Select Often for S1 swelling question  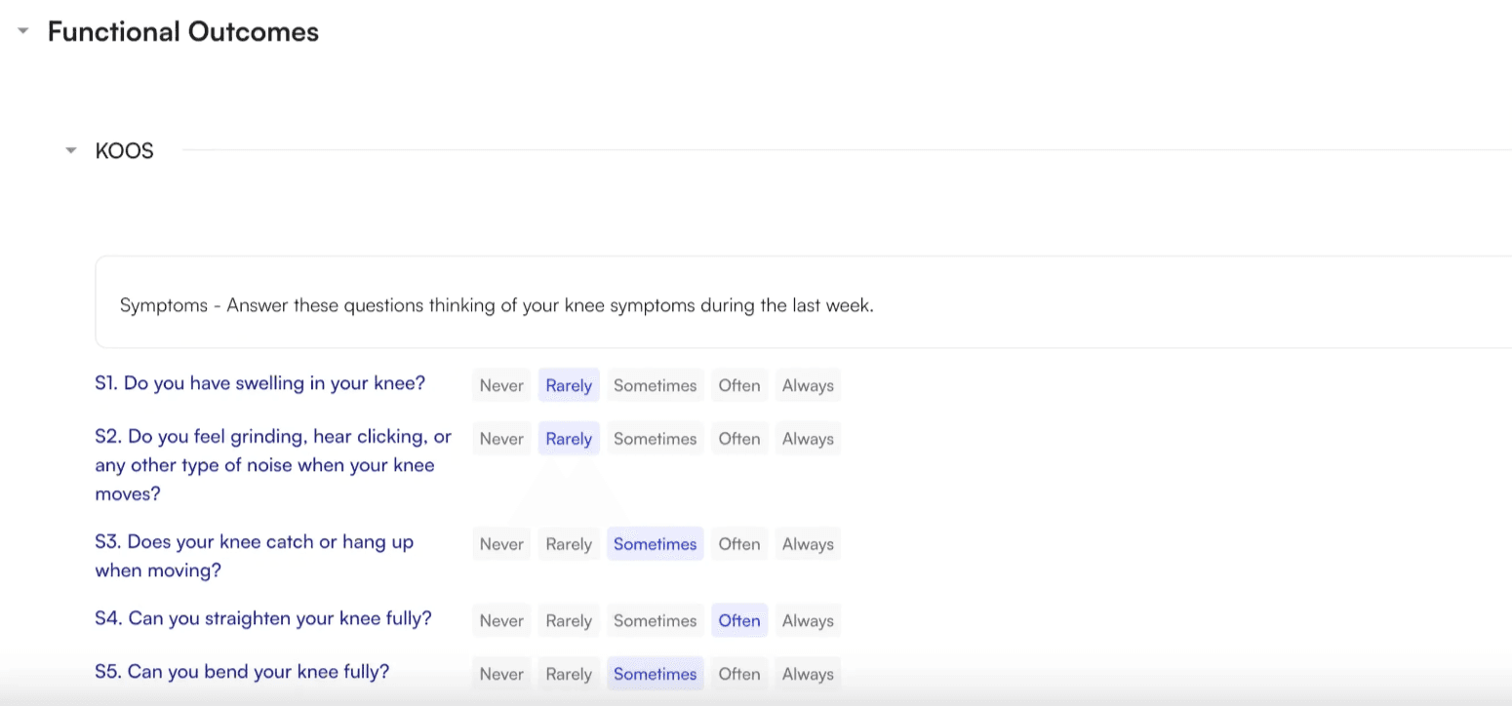pos(739,385)
